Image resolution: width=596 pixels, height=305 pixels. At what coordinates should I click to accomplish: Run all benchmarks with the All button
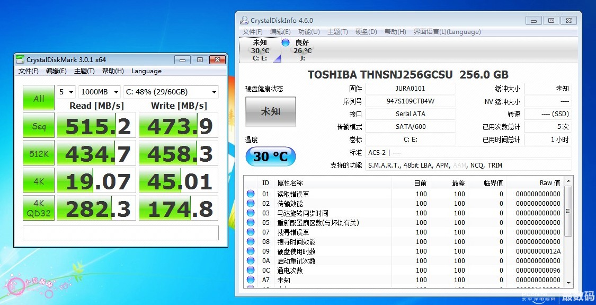[x=39, y=98]
